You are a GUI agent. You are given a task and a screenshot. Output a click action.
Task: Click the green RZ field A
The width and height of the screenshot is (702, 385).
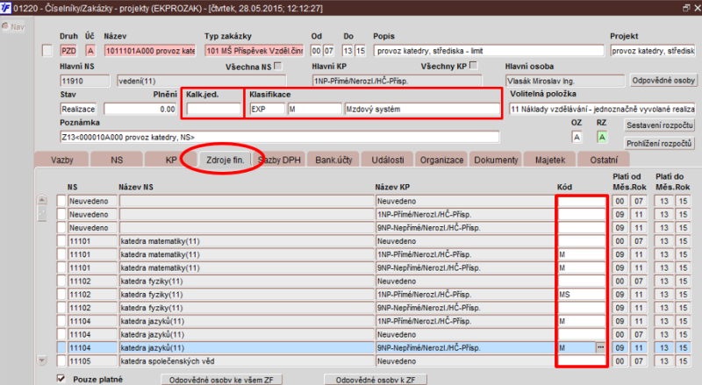click(602, 137)
